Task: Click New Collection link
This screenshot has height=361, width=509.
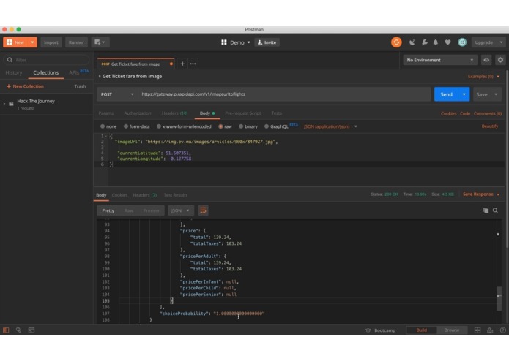Action: pyautogui.click(x=26, y=86)
